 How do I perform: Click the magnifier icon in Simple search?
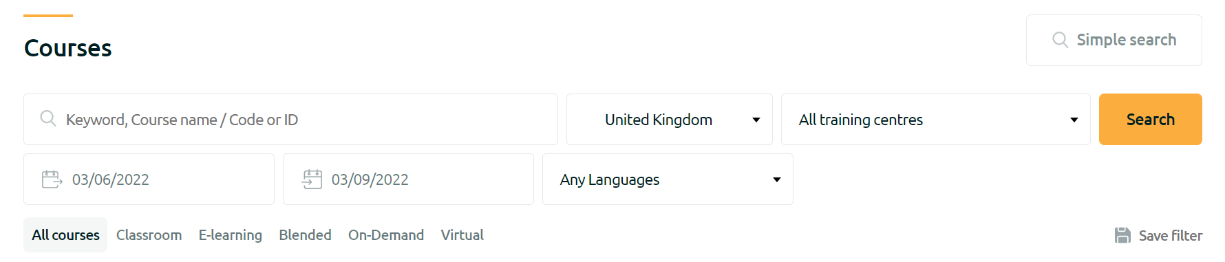pyautogui.click(x=1061, y=40)
